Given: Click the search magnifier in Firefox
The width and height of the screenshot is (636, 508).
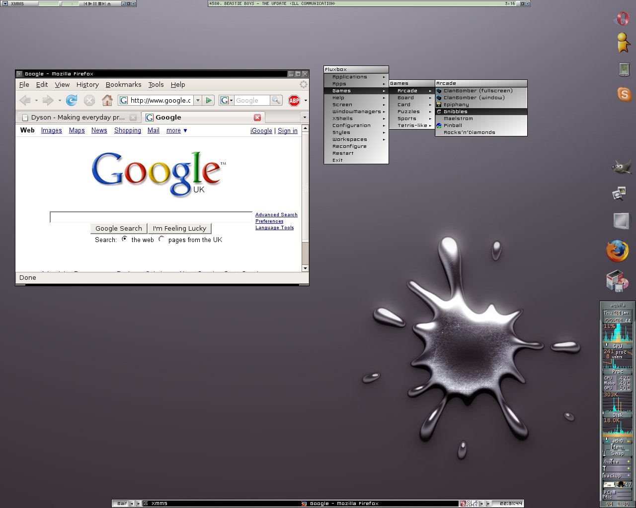Looking at the screenshot, I should point(276,100).
